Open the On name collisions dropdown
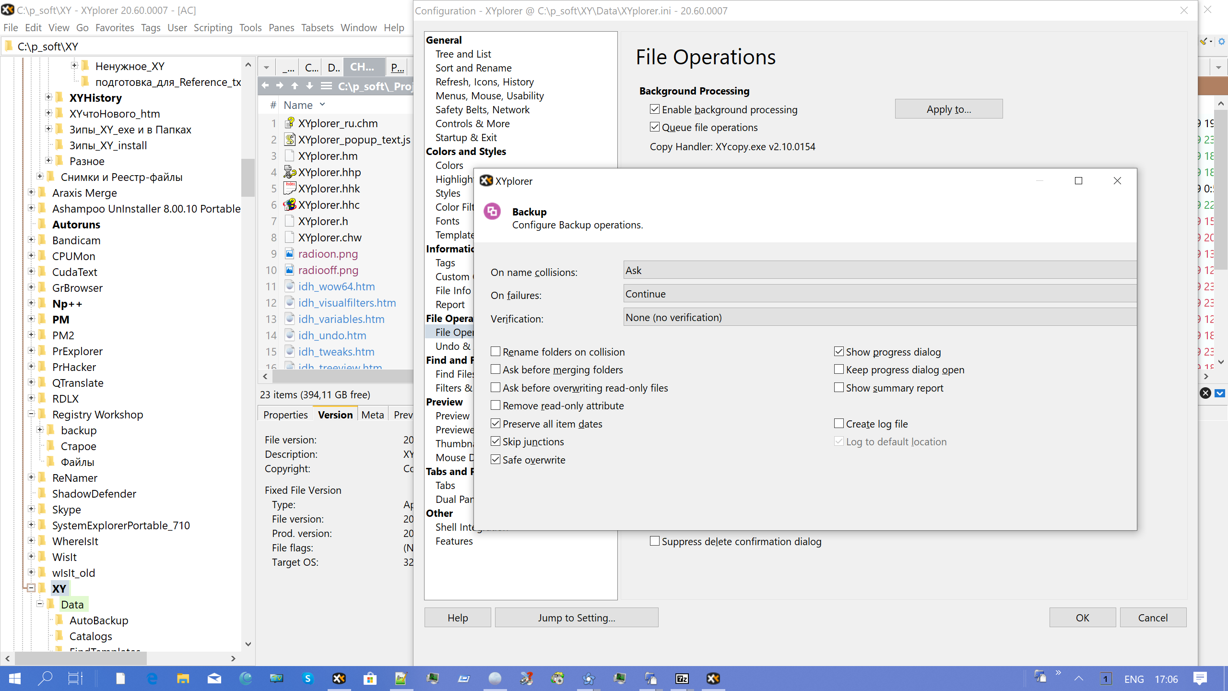The image size is (1228, 691). point(880,270)
